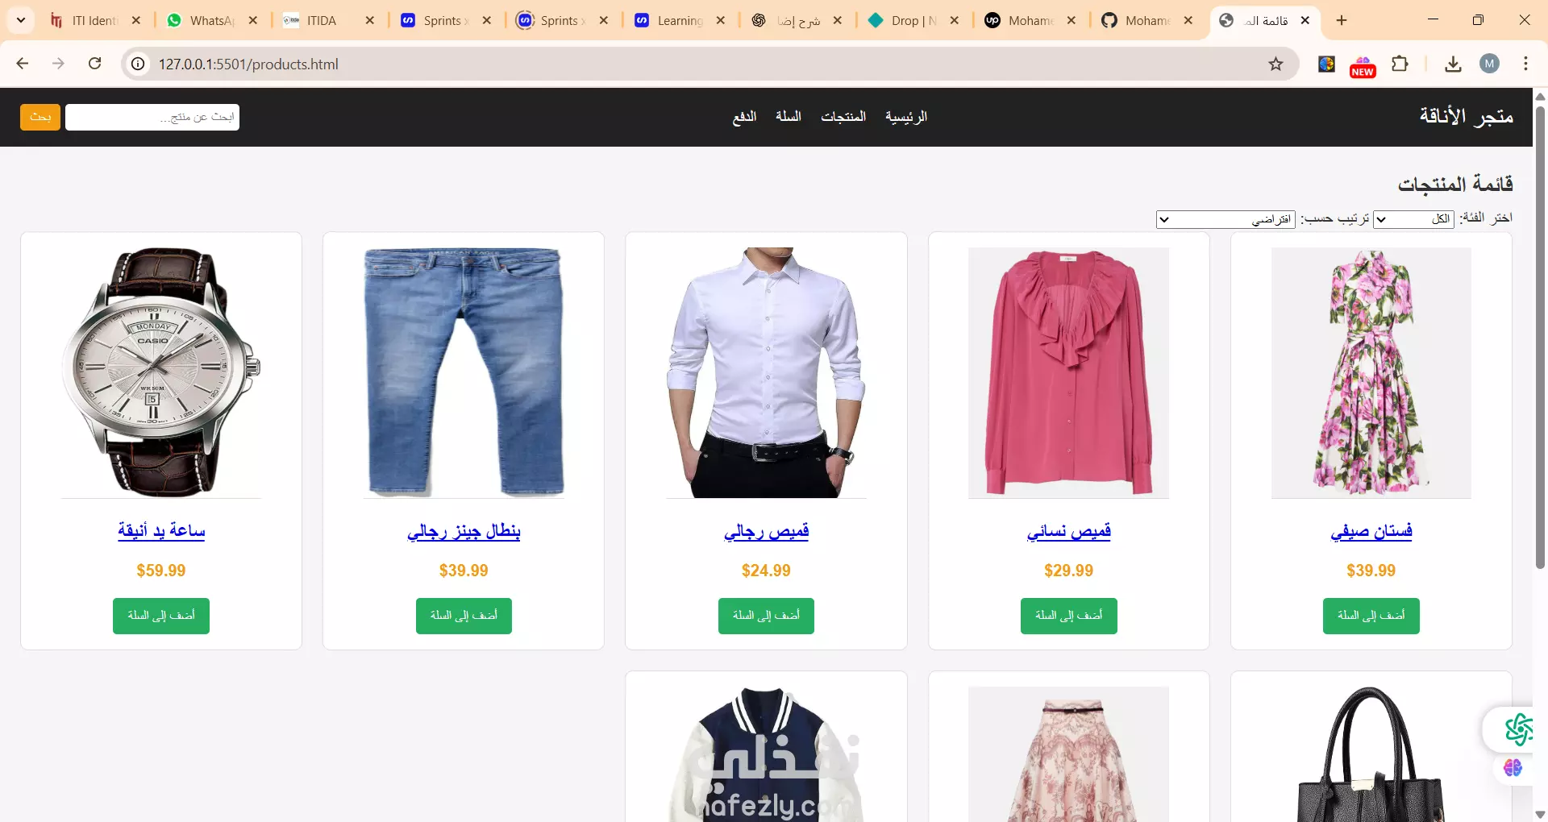Click the floating ChatGPT assistant icon

pos(1518,729)
